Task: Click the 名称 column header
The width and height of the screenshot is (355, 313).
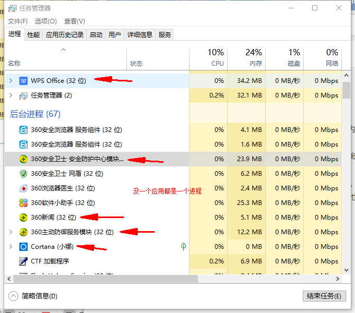Action: (65, 58)
